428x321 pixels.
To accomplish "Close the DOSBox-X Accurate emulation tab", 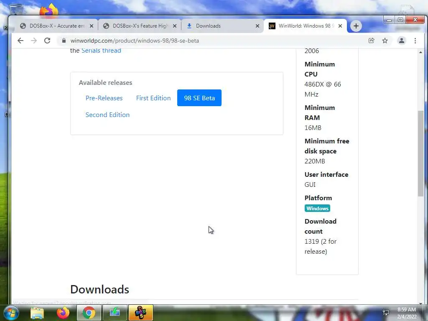I will (92, 26).
